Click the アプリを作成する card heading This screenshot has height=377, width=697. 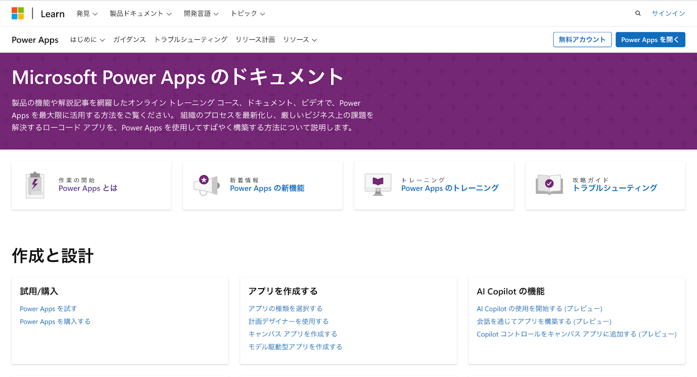pos(283,291)
